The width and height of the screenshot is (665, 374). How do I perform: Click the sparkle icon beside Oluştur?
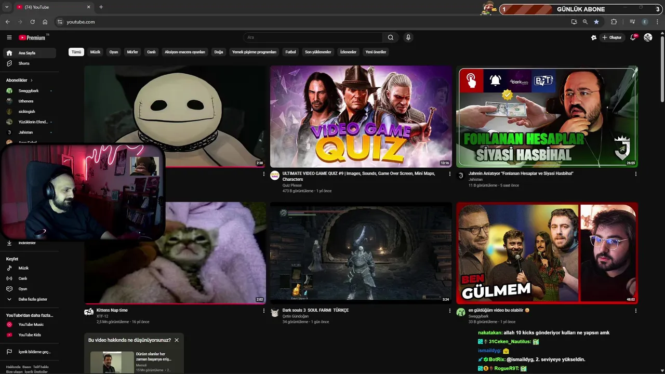[x=594, y=37]
